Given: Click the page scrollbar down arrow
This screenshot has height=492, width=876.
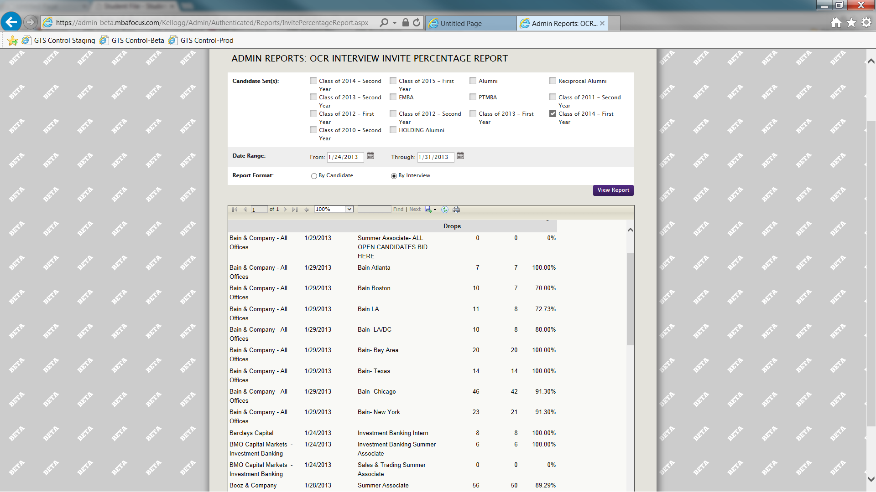Looking at the screenshot, I should [871, 479].
